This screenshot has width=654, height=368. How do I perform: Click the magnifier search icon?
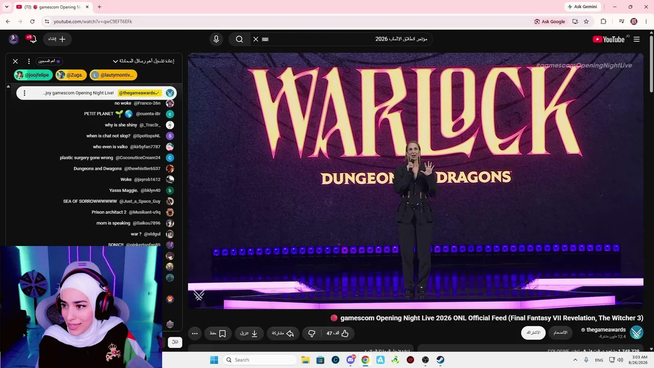[x=239, y=39]
